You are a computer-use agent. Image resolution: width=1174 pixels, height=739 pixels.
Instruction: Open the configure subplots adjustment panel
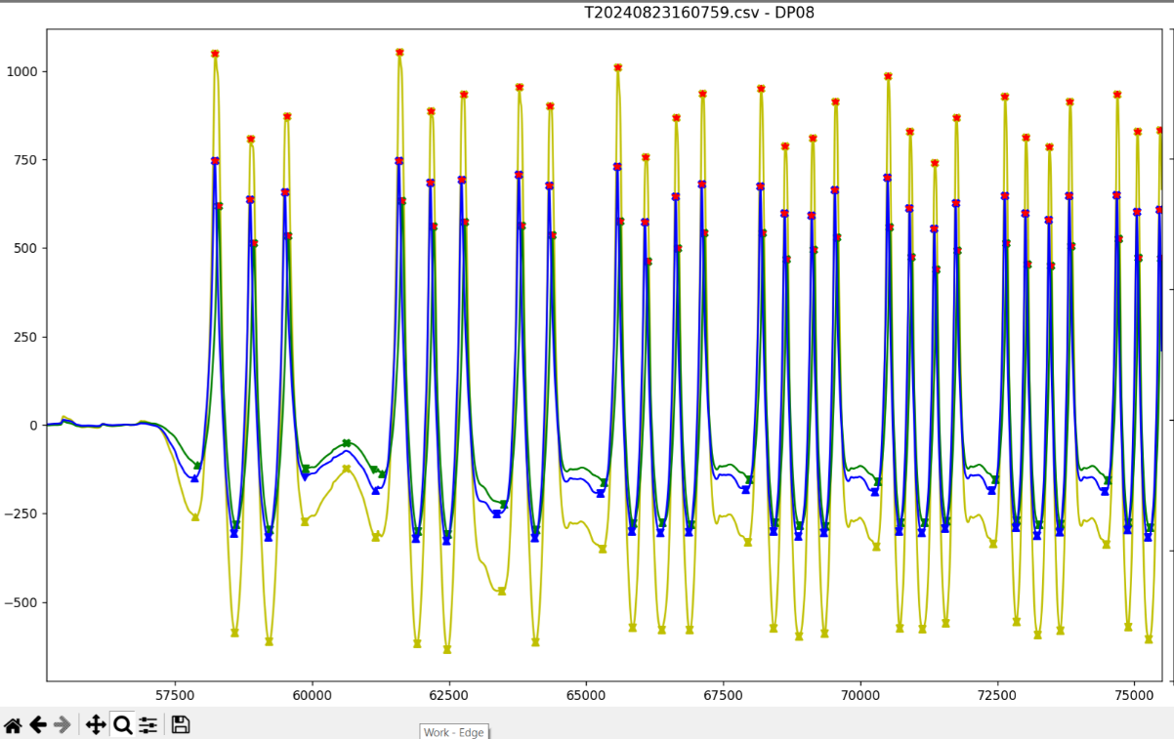(147, 725)
